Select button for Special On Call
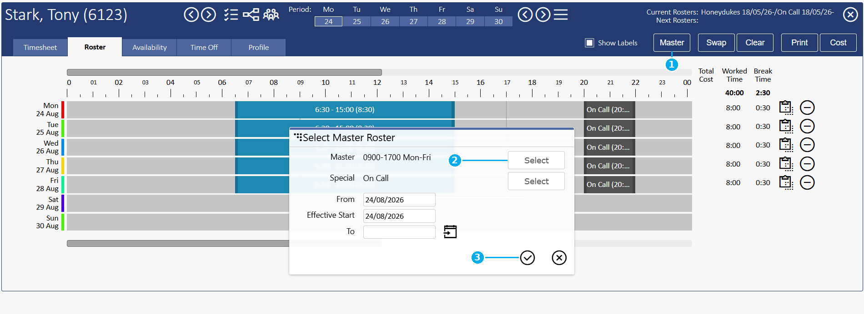This screenshot has width=864, height=314. point(536,182)
